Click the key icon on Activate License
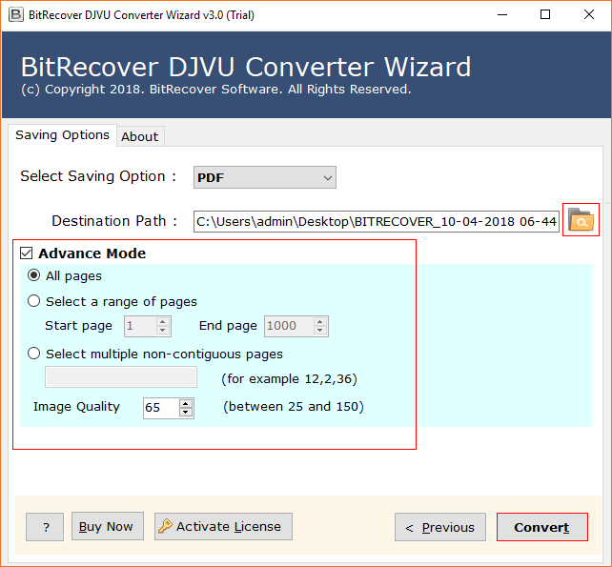 [165, 526]
